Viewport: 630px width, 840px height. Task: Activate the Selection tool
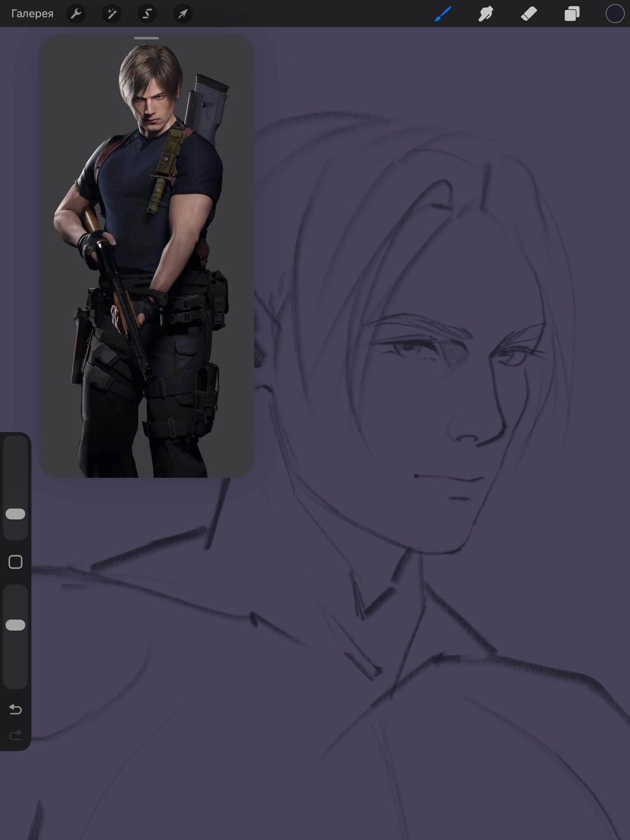pyautogui.click(x=147, y=14)
